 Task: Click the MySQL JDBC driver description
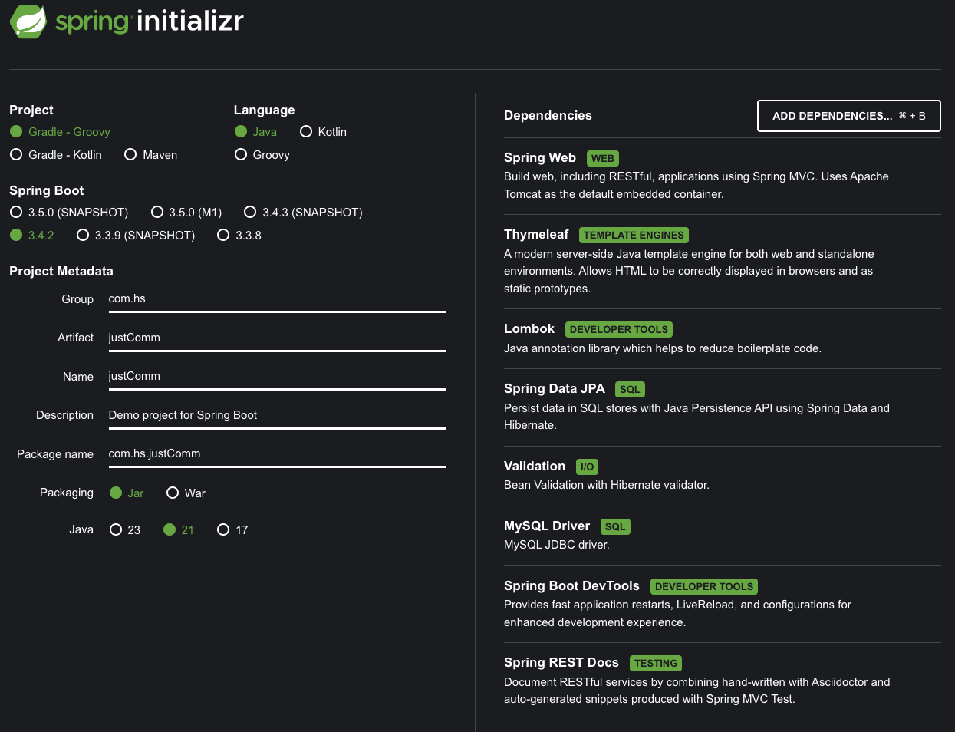click(x=557, y=546)
